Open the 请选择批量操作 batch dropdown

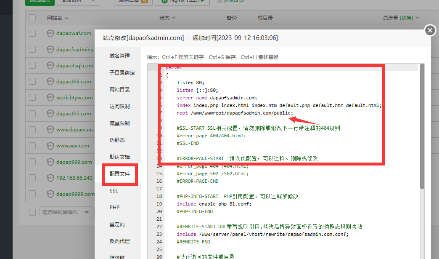tap(66, 212)
